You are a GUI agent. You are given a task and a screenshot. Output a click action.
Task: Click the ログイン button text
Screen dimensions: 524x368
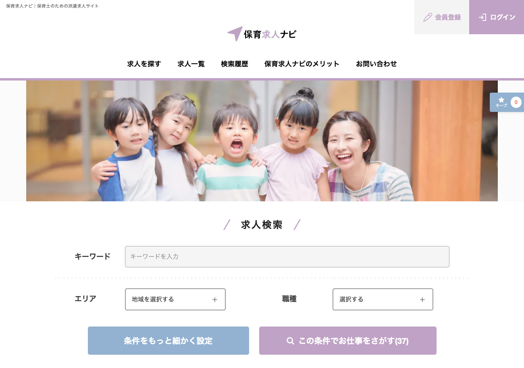click(503, 17)
